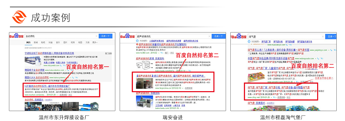The height and width of the screenshot is (121, 345).
Task: Clear the 超声波清洗机 search box with the X
Action: coord(209,36)
